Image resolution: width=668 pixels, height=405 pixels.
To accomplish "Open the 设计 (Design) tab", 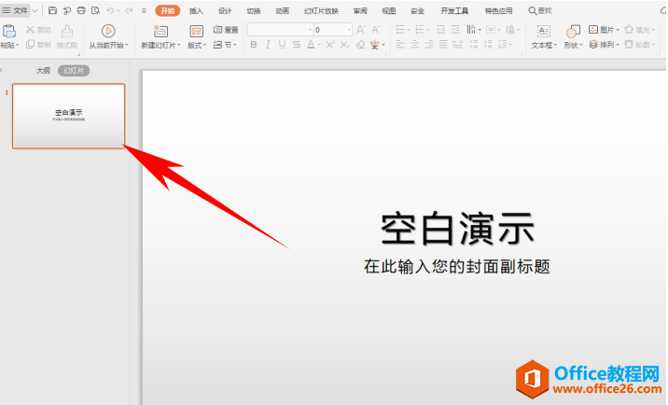I will (225, 10).
